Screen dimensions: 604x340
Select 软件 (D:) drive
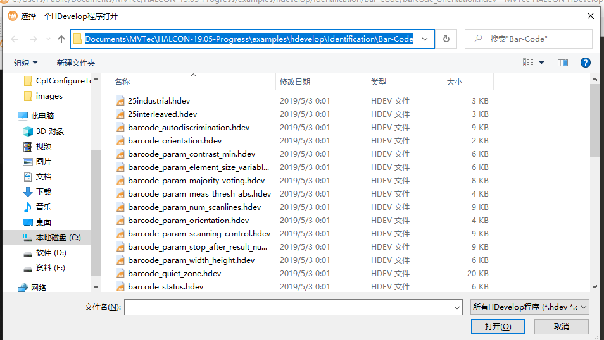pos(45,253)
